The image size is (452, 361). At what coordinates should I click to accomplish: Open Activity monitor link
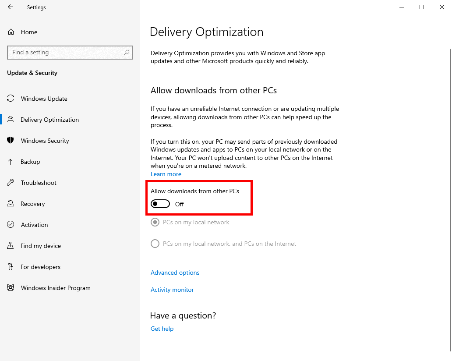tap(172, 290)
